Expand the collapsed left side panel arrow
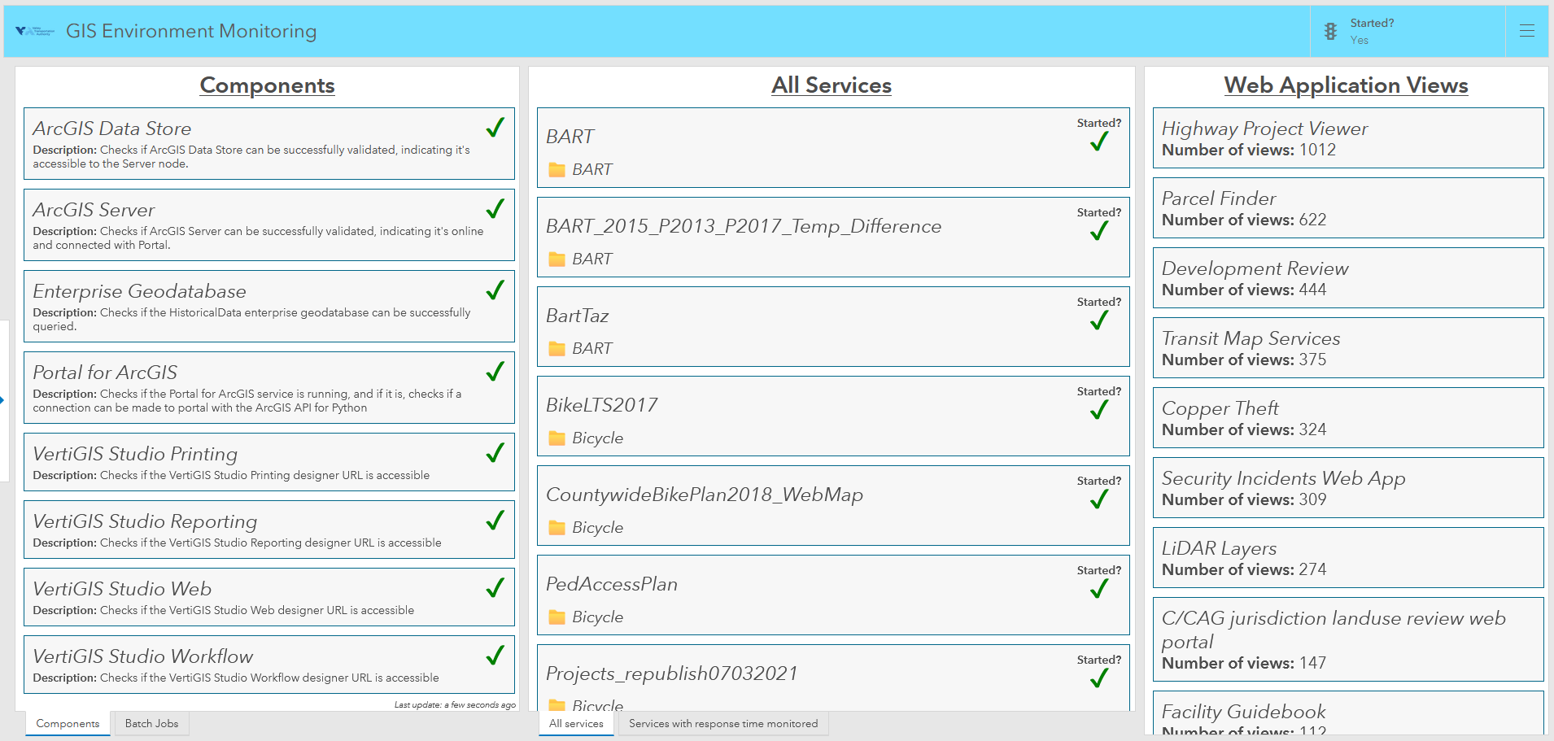The width and height of the screenshot is (1554, 741). pyautogui.click(x=2, y=399)
